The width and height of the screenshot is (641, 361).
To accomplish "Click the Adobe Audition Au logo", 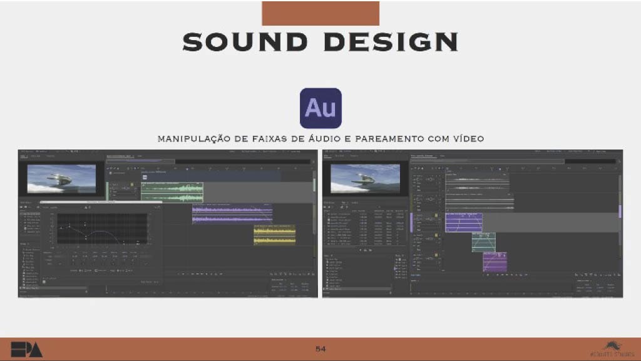I will (x=320, y=108).
